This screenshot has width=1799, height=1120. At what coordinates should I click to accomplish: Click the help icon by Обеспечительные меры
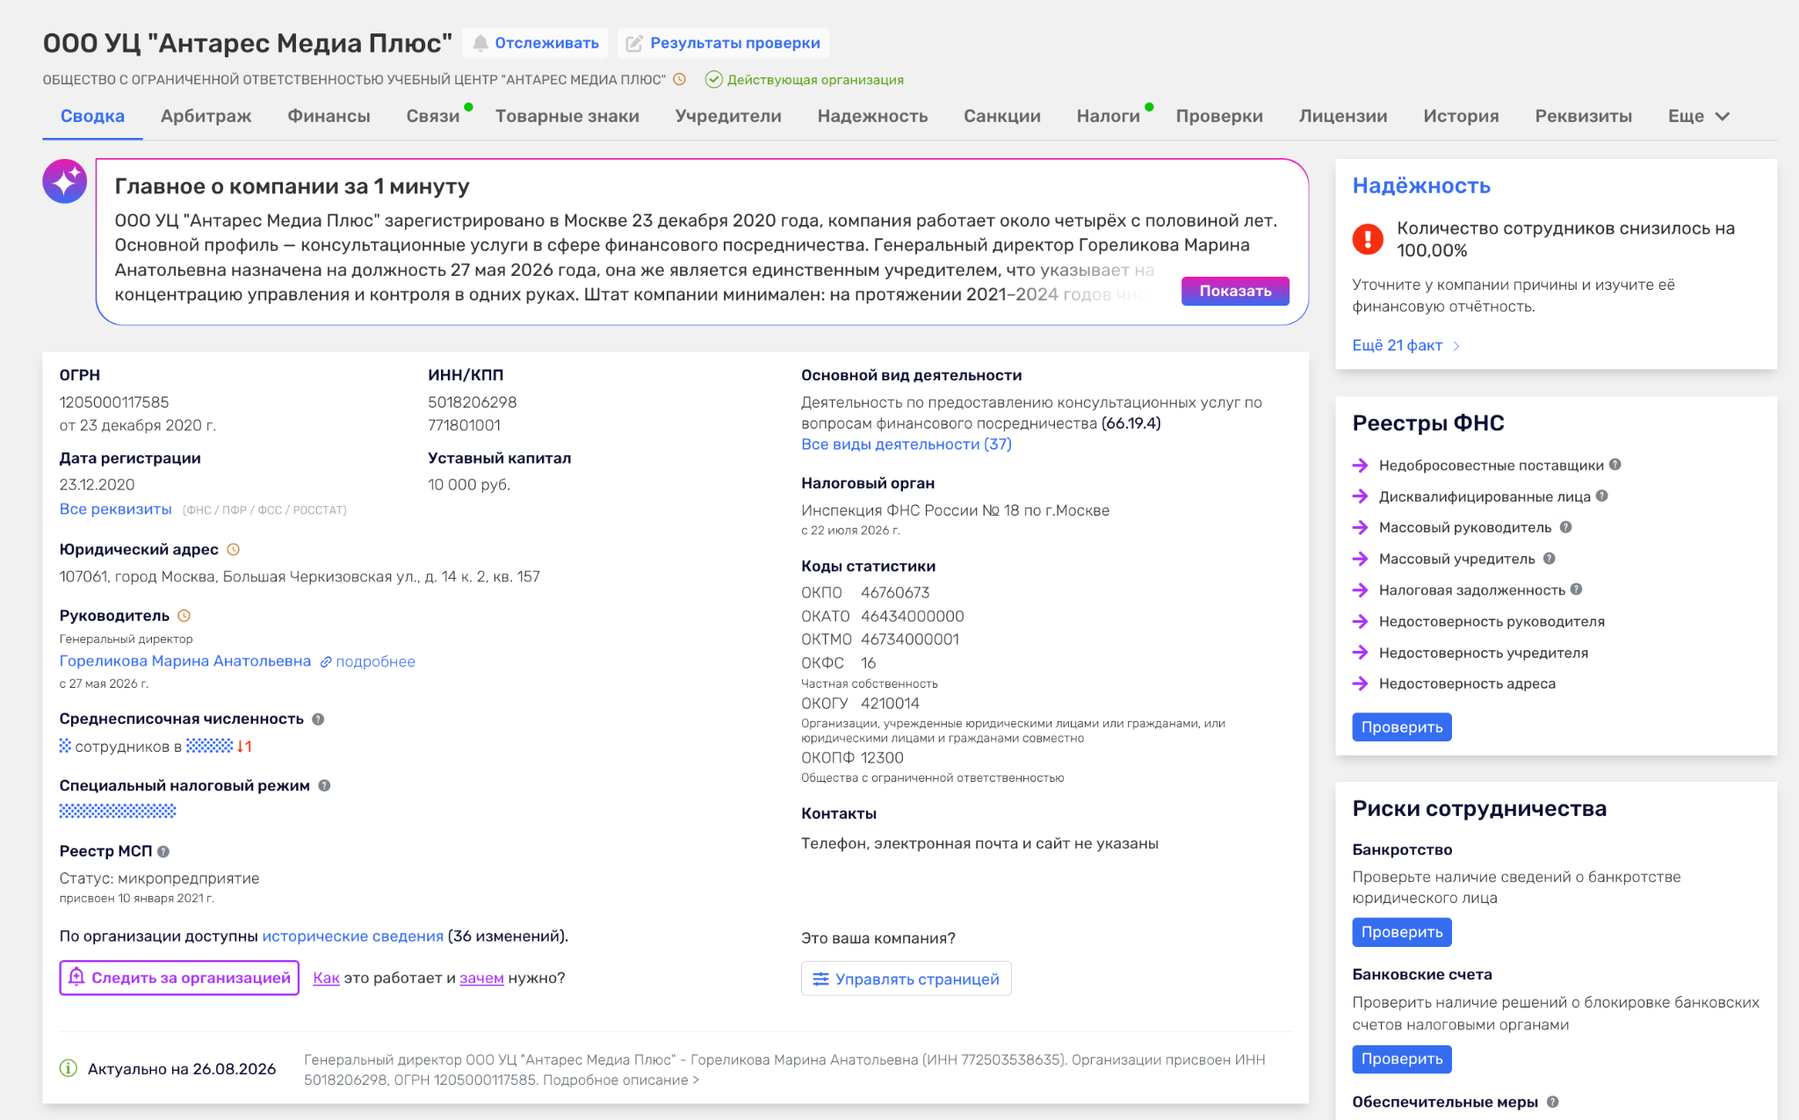(x=1553, y=1102)
